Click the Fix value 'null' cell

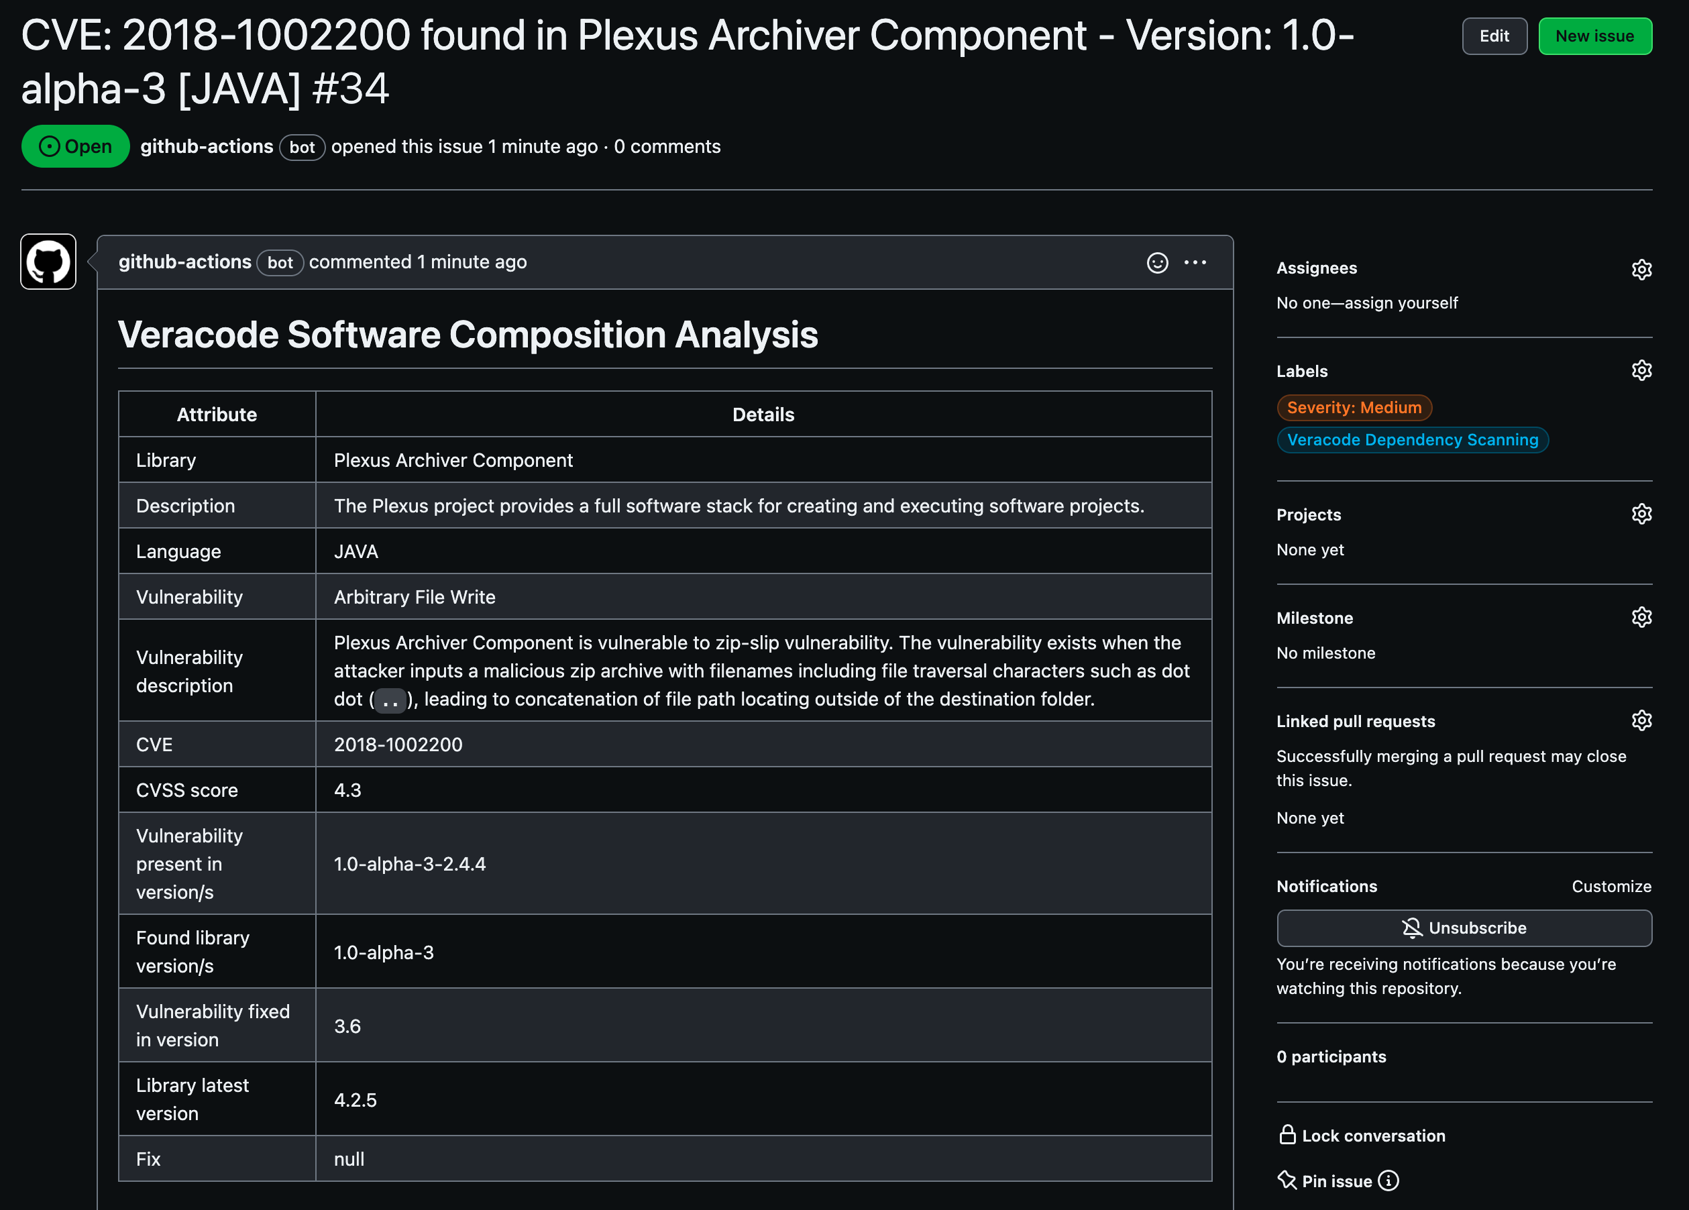763,1158
